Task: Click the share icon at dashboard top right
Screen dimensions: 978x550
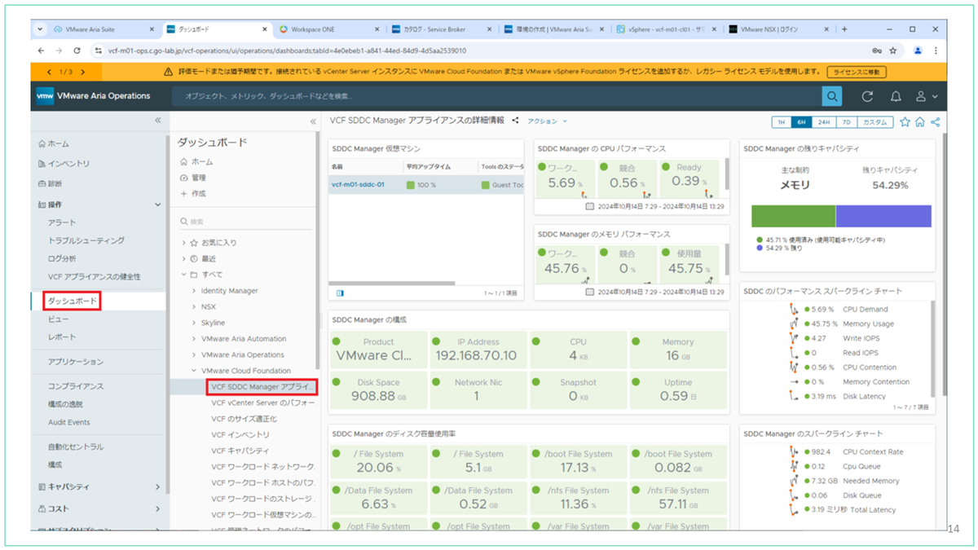Action: tap(935, 122)
